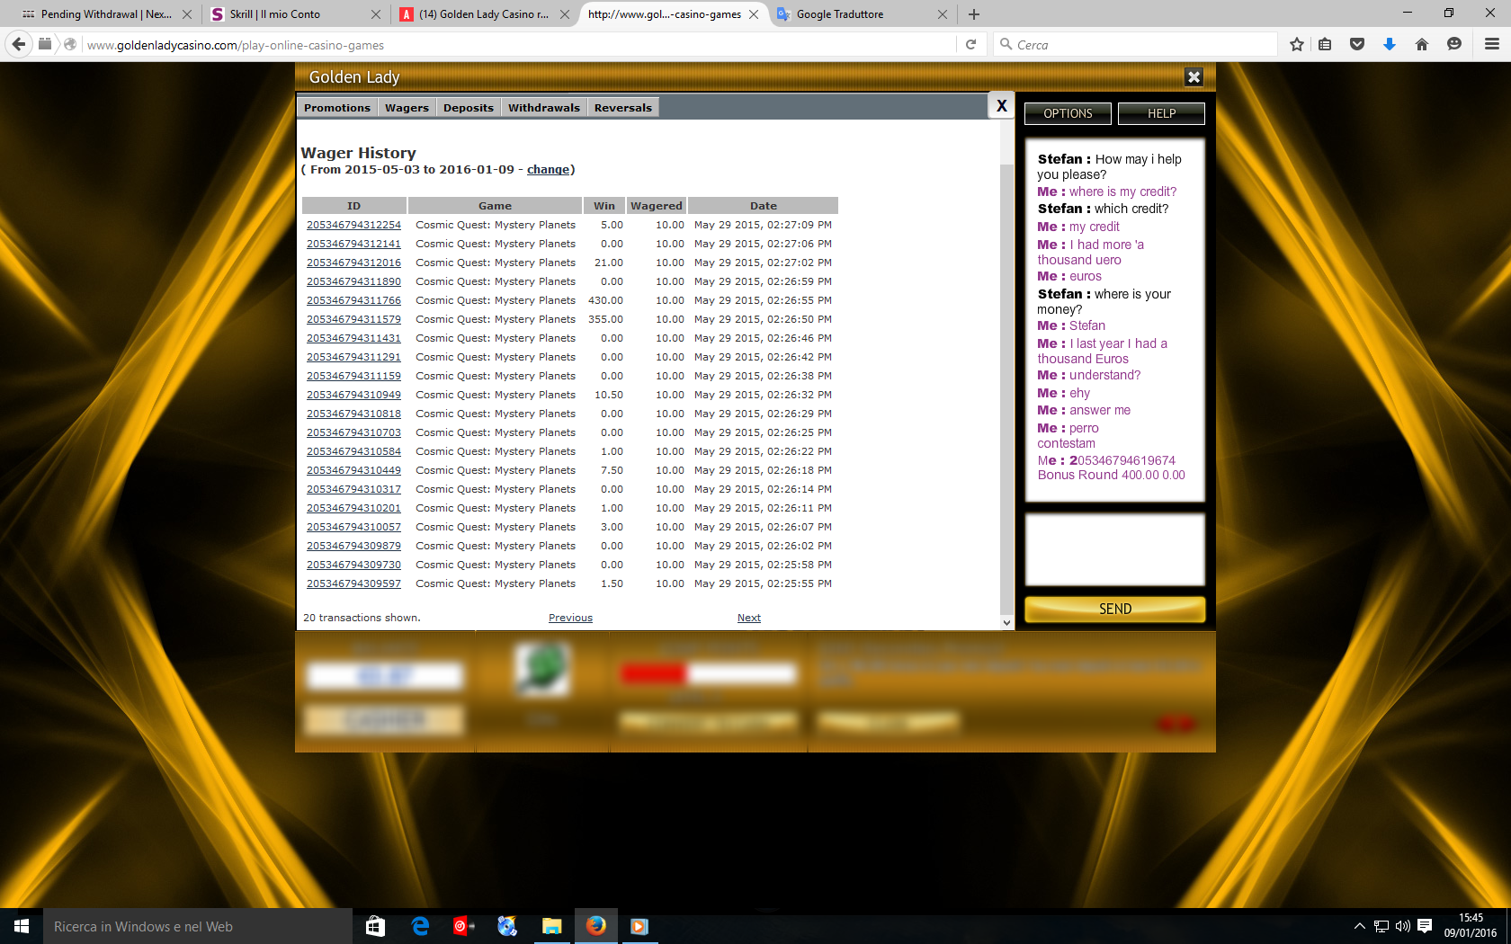Viewport: 1511px width, 944px height.
Task: Show hidden system tray icons
Action: point(1359,926)
